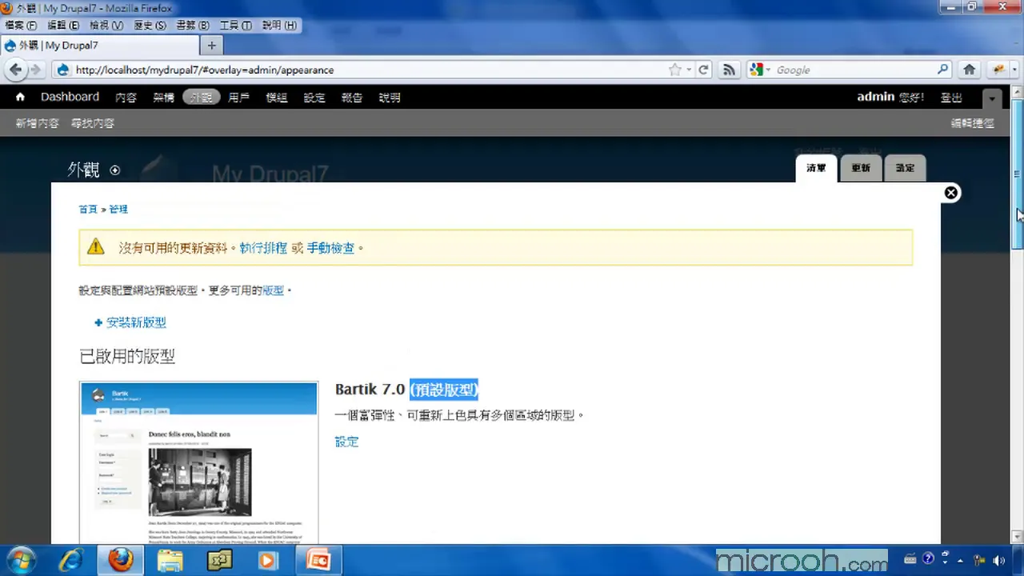Reload the page with the refresh icon
The width and height of the screenshot is (1024, 576).
pos(704,70)
